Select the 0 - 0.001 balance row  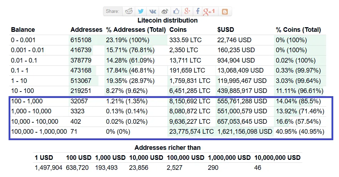[x=168, y=40]
